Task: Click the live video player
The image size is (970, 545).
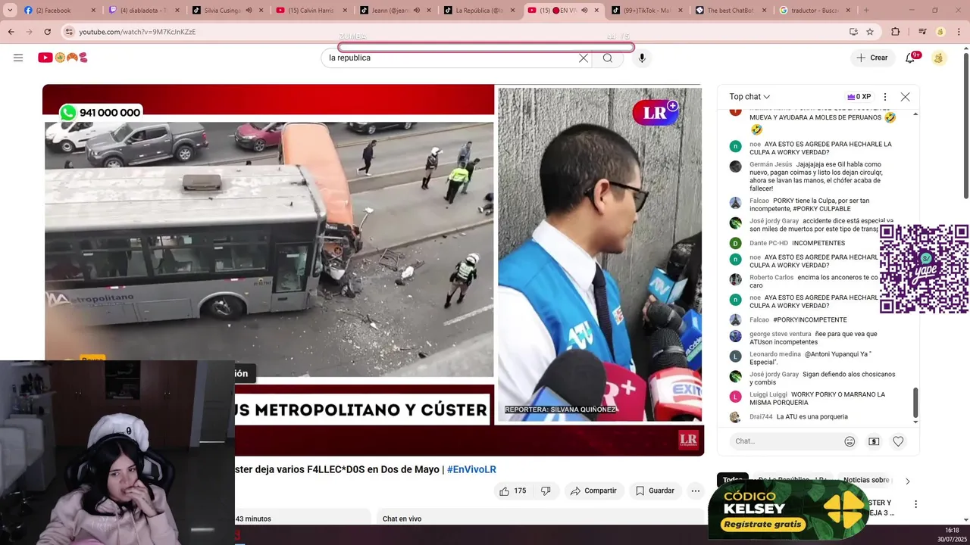Action: pyautogui.click(x=373, y=269)
